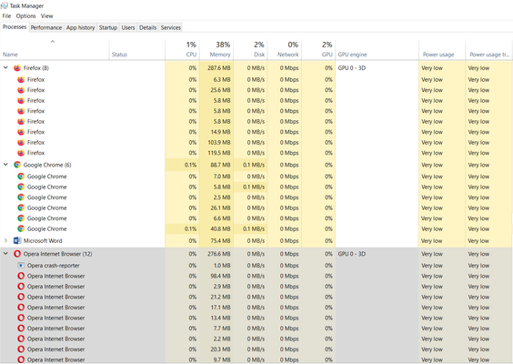513x364 pixels.
Task: Click icon of Opera process using 7.7 MB
Action: click(21, 329)
